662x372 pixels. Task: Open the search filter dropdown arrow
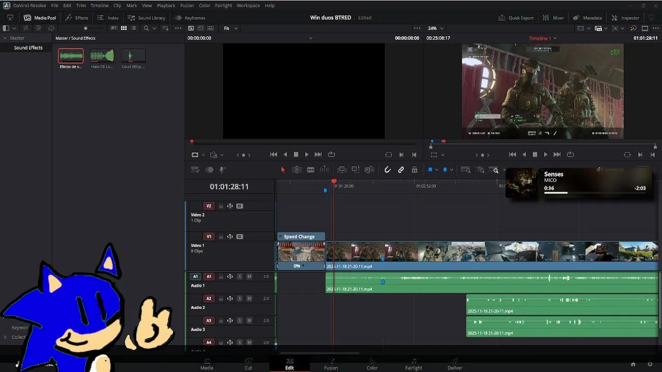[155, 28]
